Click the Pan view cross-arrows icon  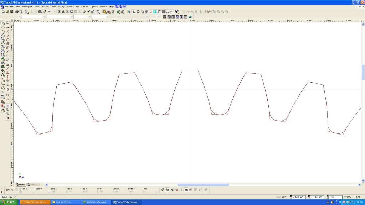tap(84, 12)
